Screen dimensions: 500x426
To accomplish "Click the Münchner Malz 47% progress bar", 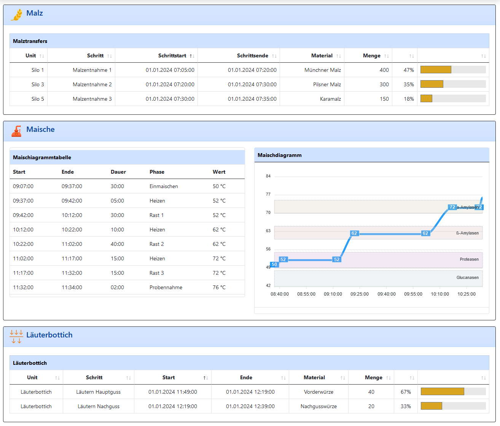I will 453,70.
